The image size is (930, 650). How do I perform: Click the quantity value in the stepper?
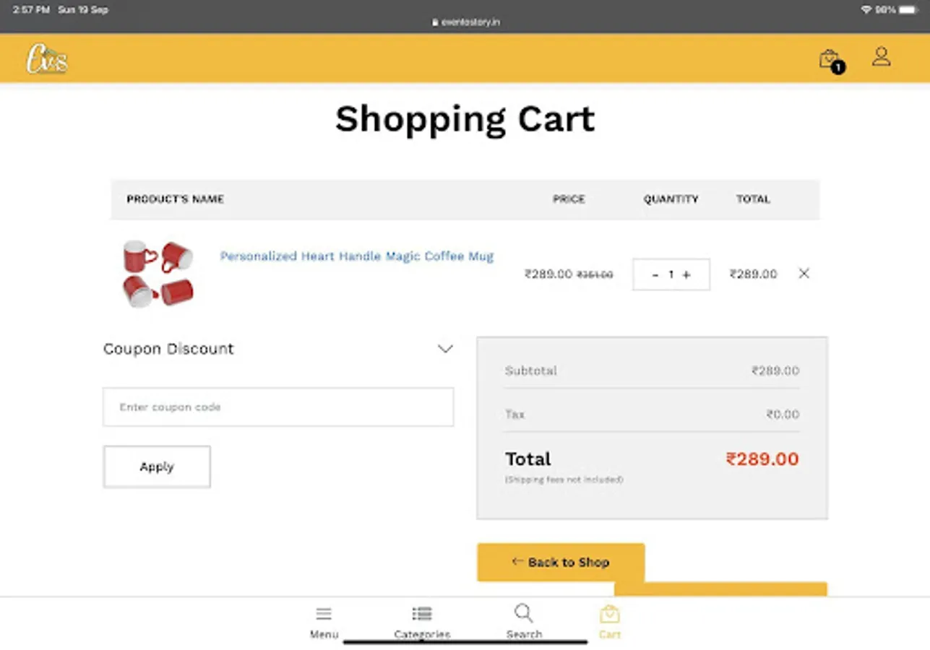[671, 274]
